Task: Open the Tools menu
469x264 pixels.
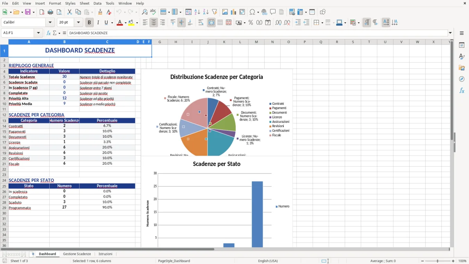Action: pyautogui.click(x=110, y=3)
